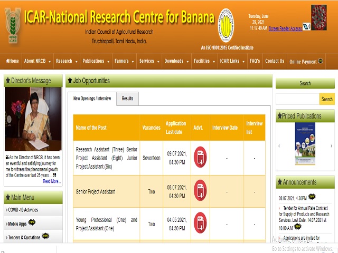Open COVID-19 Activities in Main Menu
338x253 pixels.
pos(23,210)
